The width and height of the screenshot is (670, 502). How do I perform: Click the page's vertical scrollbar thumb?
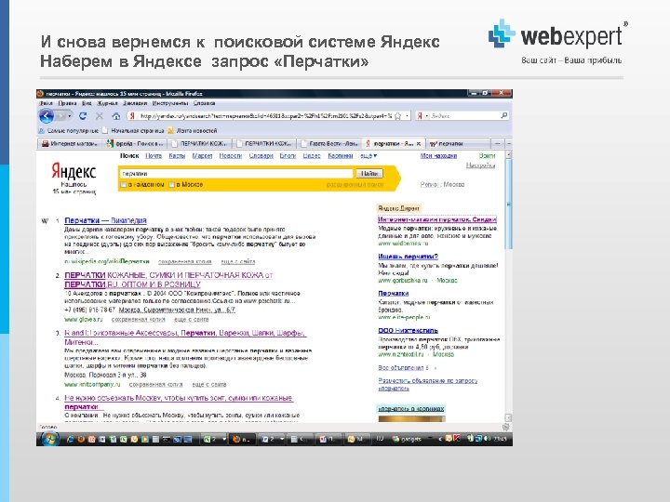pos(508,205)
